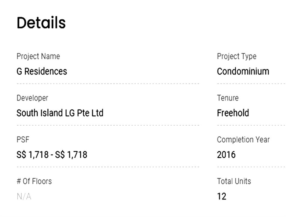The image size is (286, 217).
Task: Click the Total Units label
Action: (x=234, y=181)
